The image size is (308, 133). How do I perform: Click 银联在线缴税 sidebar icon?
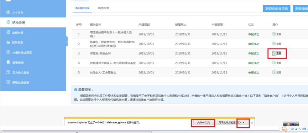tap(8, 82)
